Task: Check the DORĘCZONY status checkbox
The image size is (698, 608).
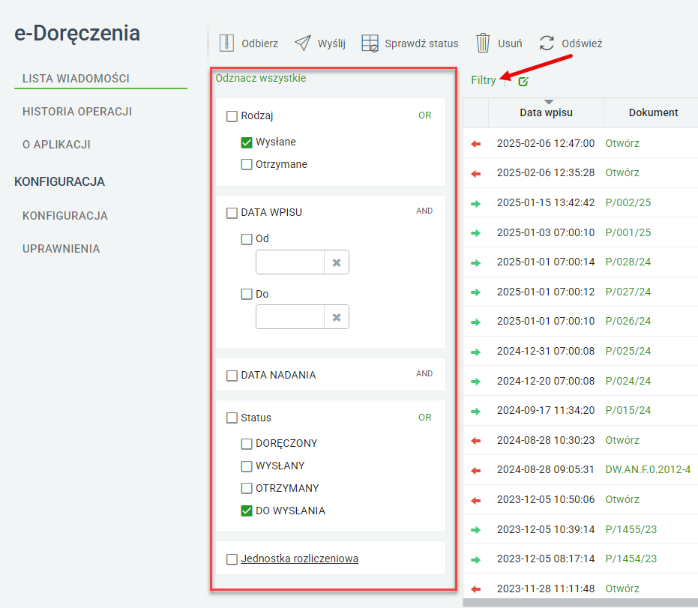Action: pyautogui.click(x=247, y=444)
